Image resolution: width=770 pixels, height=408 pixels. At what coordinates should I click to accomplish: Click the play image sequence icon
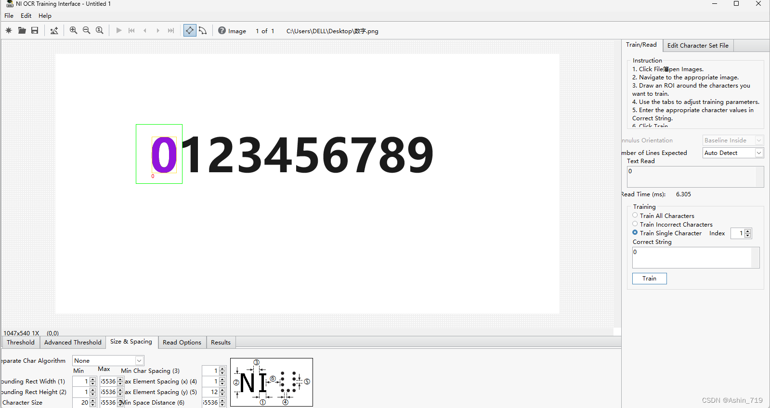tap(119, 30)
